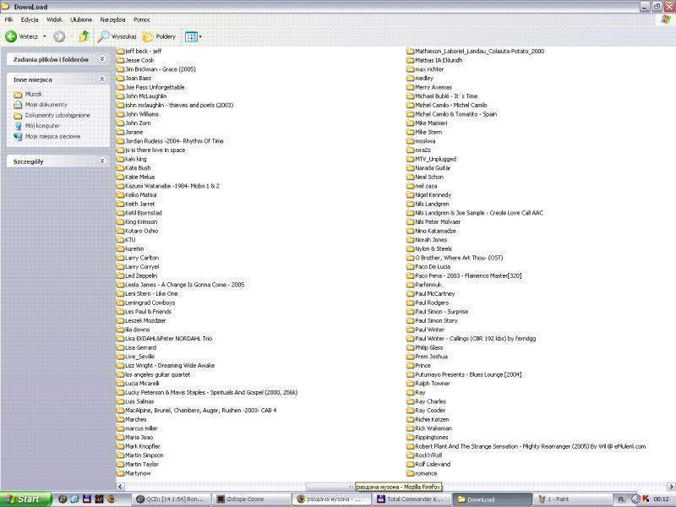
Task: Go to Mój komputer
Action: click(x=42, y=125)
